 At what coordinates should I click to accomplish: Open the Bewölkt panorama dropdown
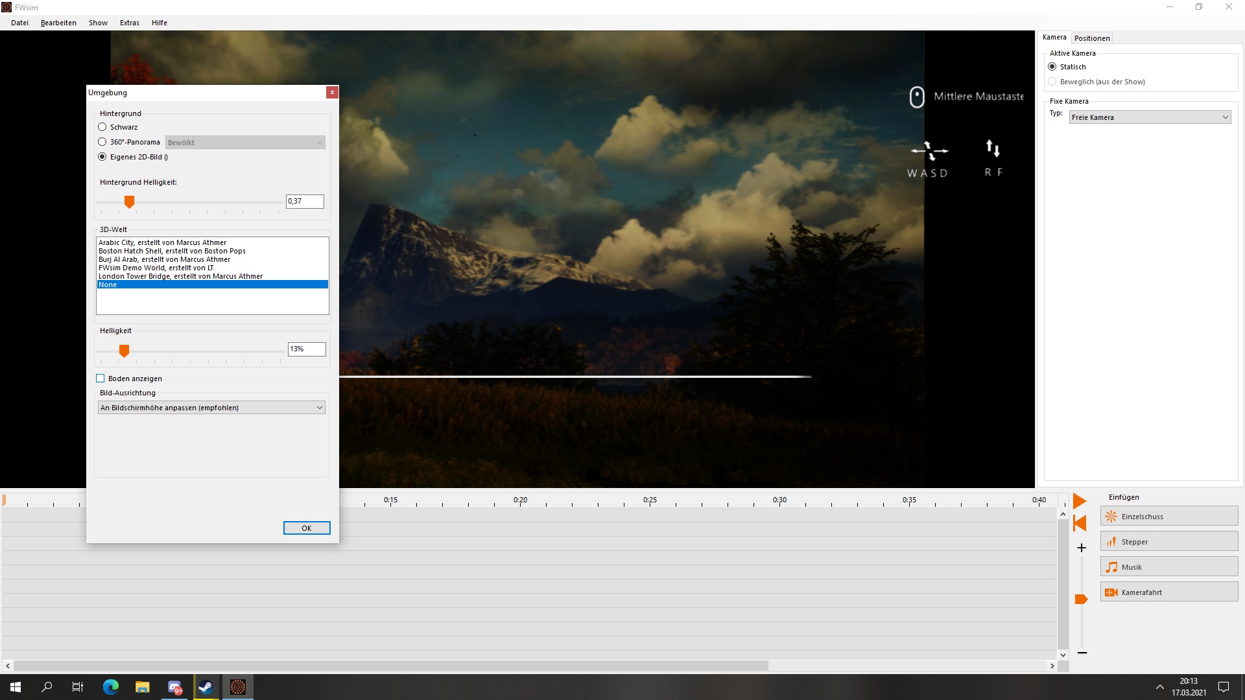tap(245, 143)
